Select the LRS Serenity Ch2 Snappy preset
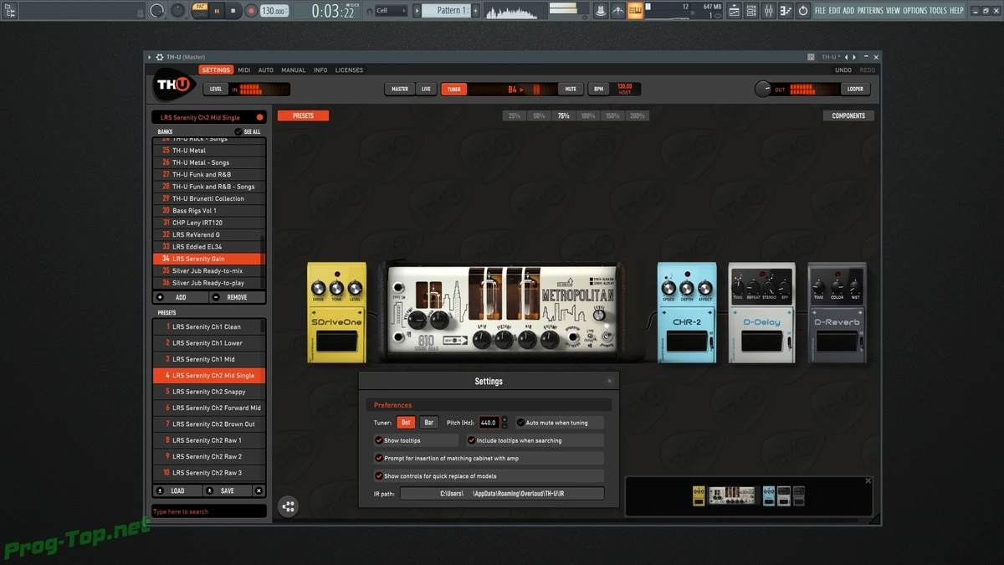Image resolution: width=1004 pixels, height=565 pixels. 209,392
